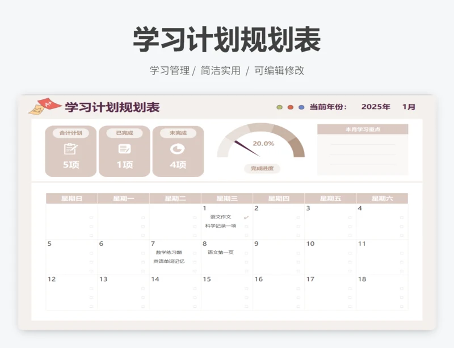Click the 星期四 column header
The width and height of the screenshot is (454, 348).
(279, 199)
